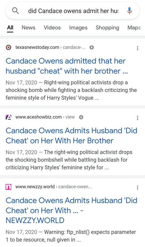Switch to the Shopping tab

[x=107, y=28]
